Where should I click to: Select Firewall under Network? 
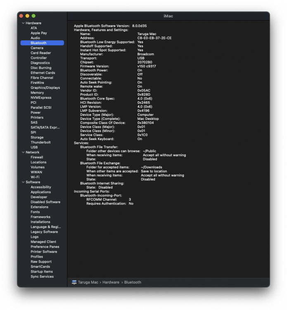point(37,157)
